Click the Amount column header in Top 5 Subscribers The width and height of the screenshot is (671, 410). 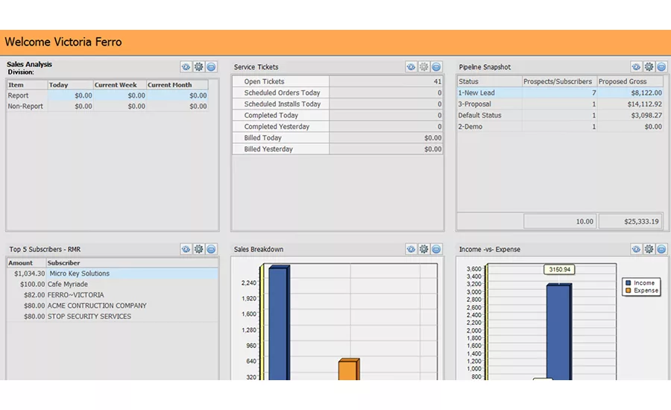pyautogui.click(x=26, y=263)
